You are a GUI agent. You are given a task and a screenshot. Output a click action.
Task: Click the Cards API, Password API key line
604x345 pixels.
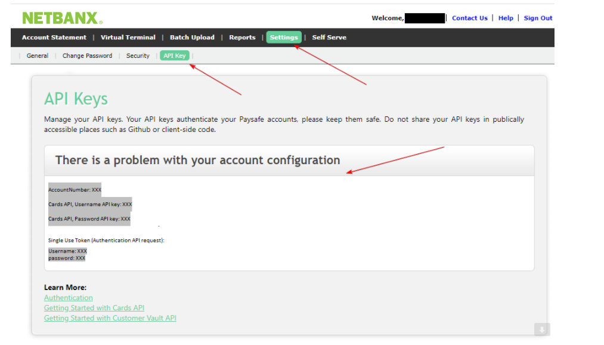[x=89, y=218]
